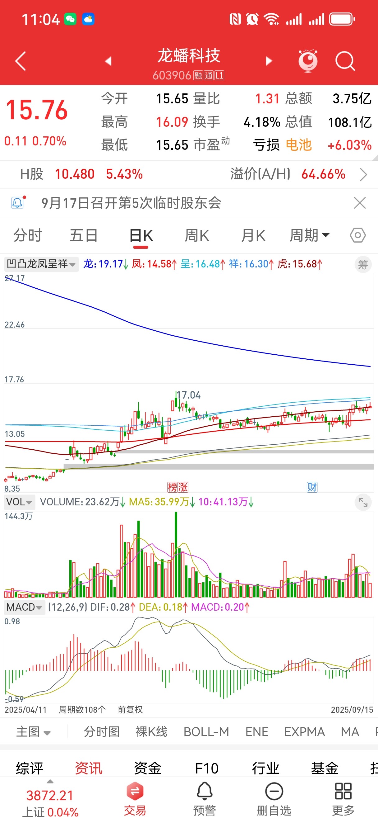The width and height of the screenshot is (378, 837).
Task: Tap the 上证 3872.21 index display
Action: point(50,804)
